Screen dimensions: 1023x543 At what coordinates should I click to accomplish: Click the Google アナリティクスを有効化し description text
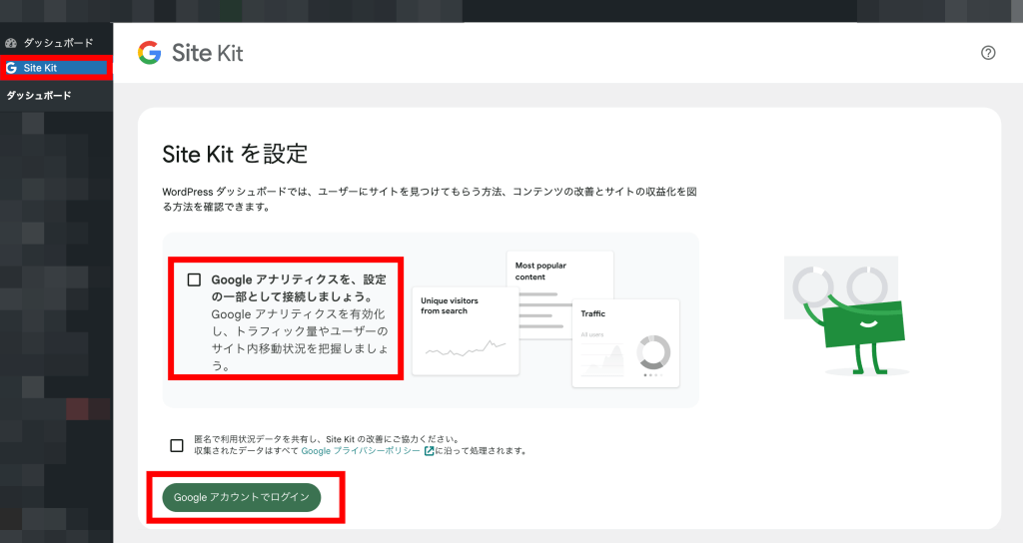pos(300,339)
